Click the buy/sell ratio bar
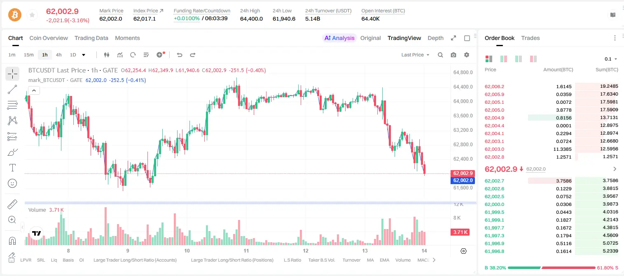The image size is (624, 276). [x=552, y=267]
